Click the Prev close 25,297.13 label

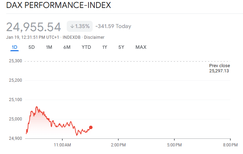click(219, 68)
